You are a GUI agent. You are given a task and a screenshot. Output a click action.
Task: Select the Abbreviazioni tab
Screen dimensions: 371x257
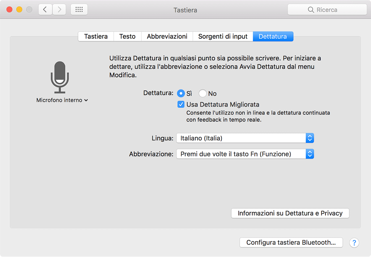click(167, 37)
